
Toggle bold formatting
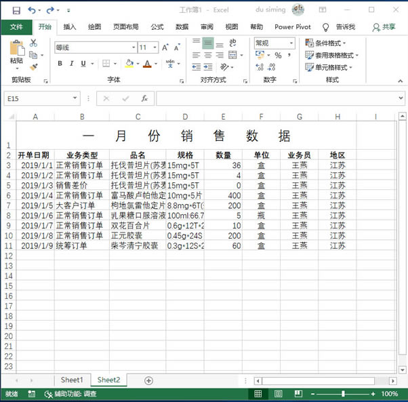(x=60, y=63)
